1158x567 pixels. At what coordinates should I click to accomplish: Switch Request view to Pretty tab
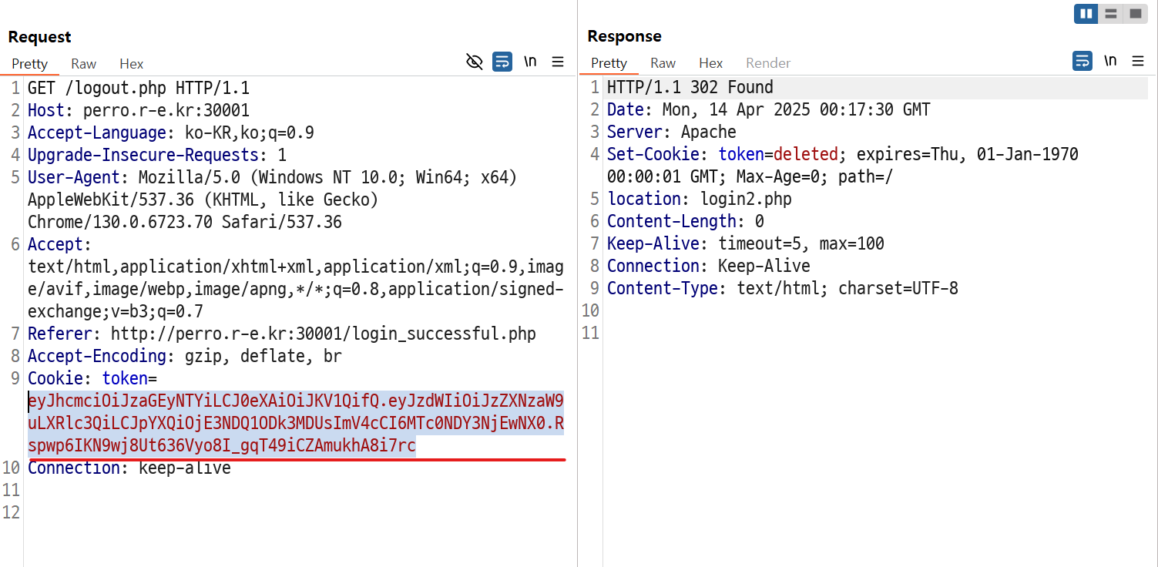[x=30, y=64]
